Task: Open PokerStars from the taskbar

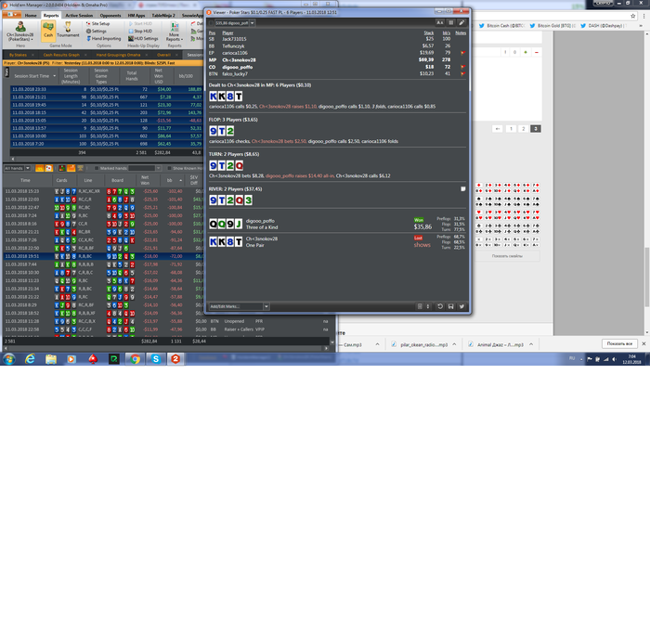Action: (x=93, y=359)
